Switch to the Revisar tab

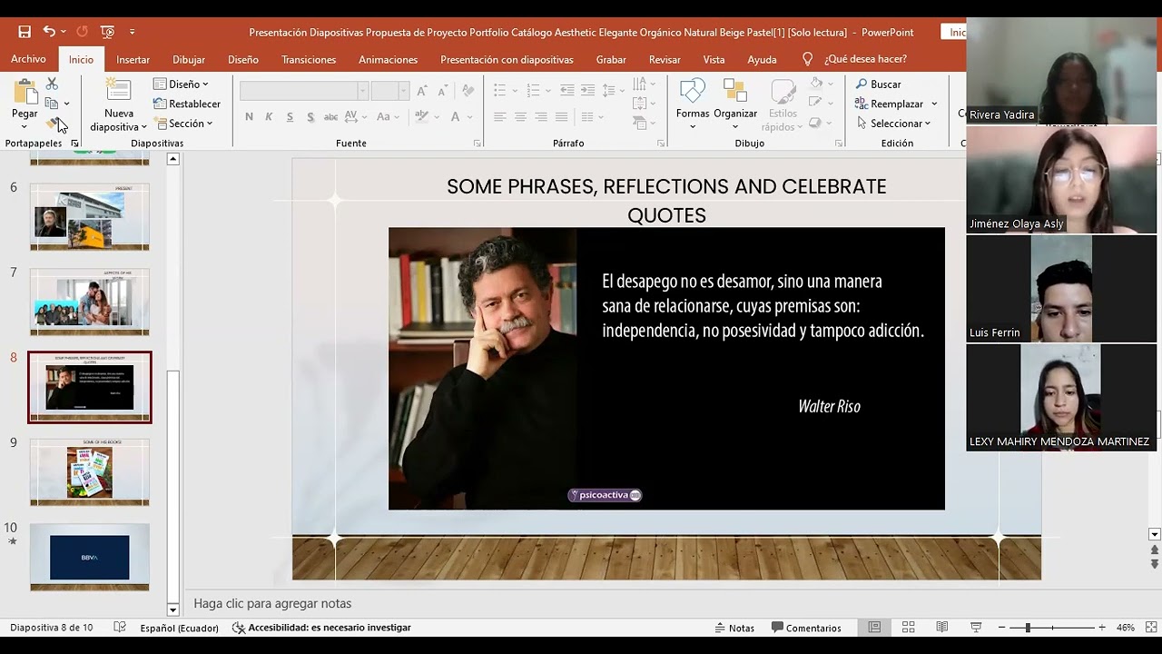click(x=665, y=59)
